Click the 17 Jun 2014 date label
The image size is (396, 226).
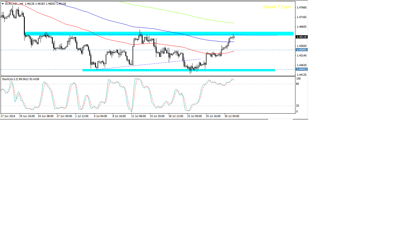[x=8, y=116]
